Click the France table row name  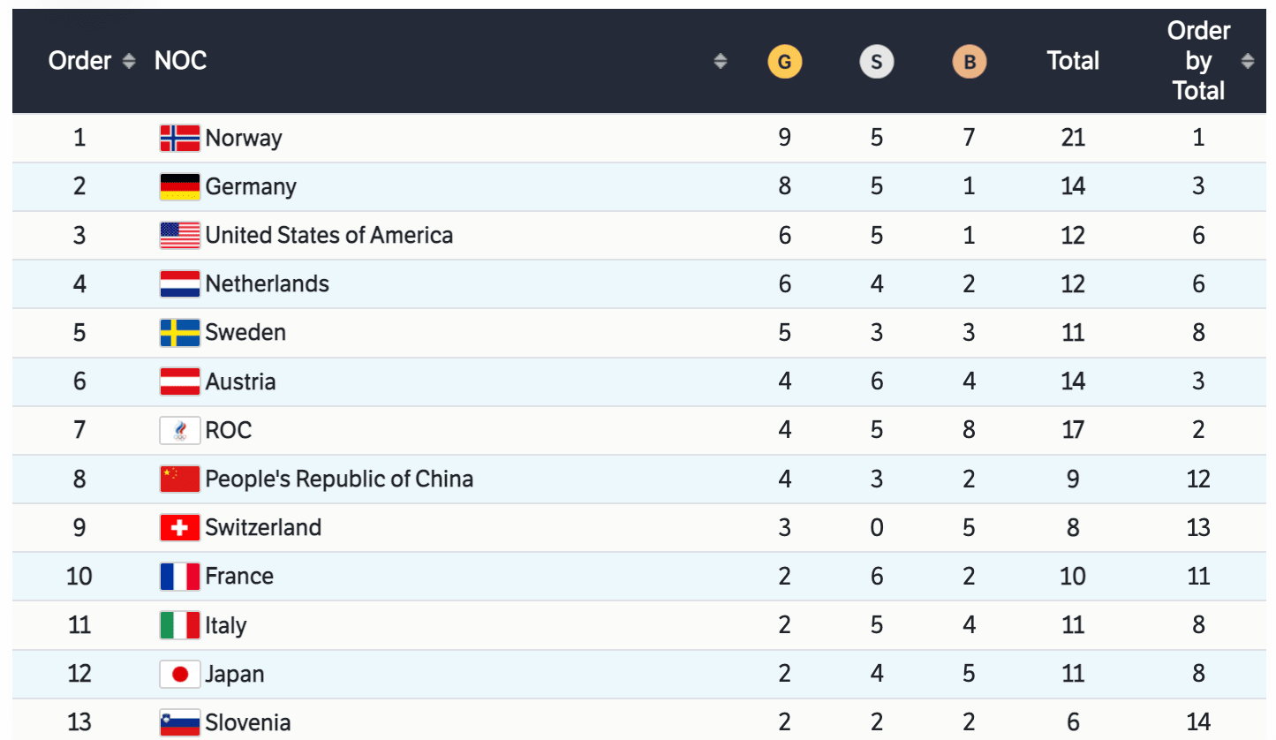point(239,577)
